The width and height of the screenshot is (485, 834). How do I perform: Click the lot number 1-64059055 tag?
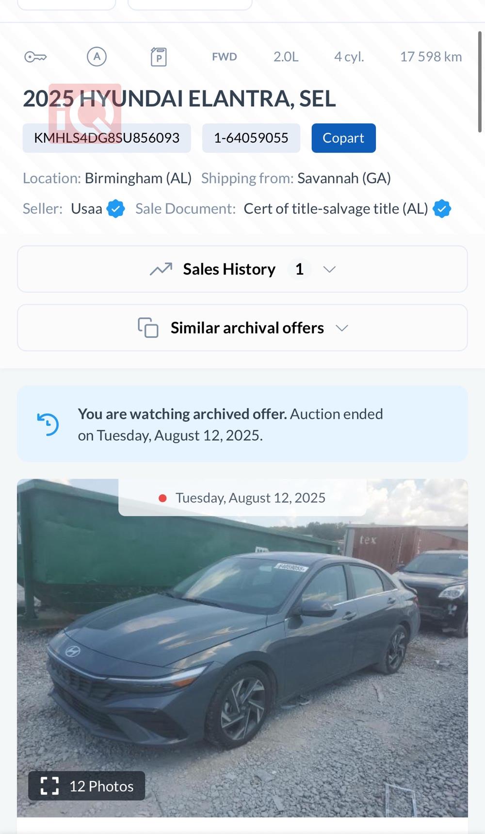[x=251, y=138]
